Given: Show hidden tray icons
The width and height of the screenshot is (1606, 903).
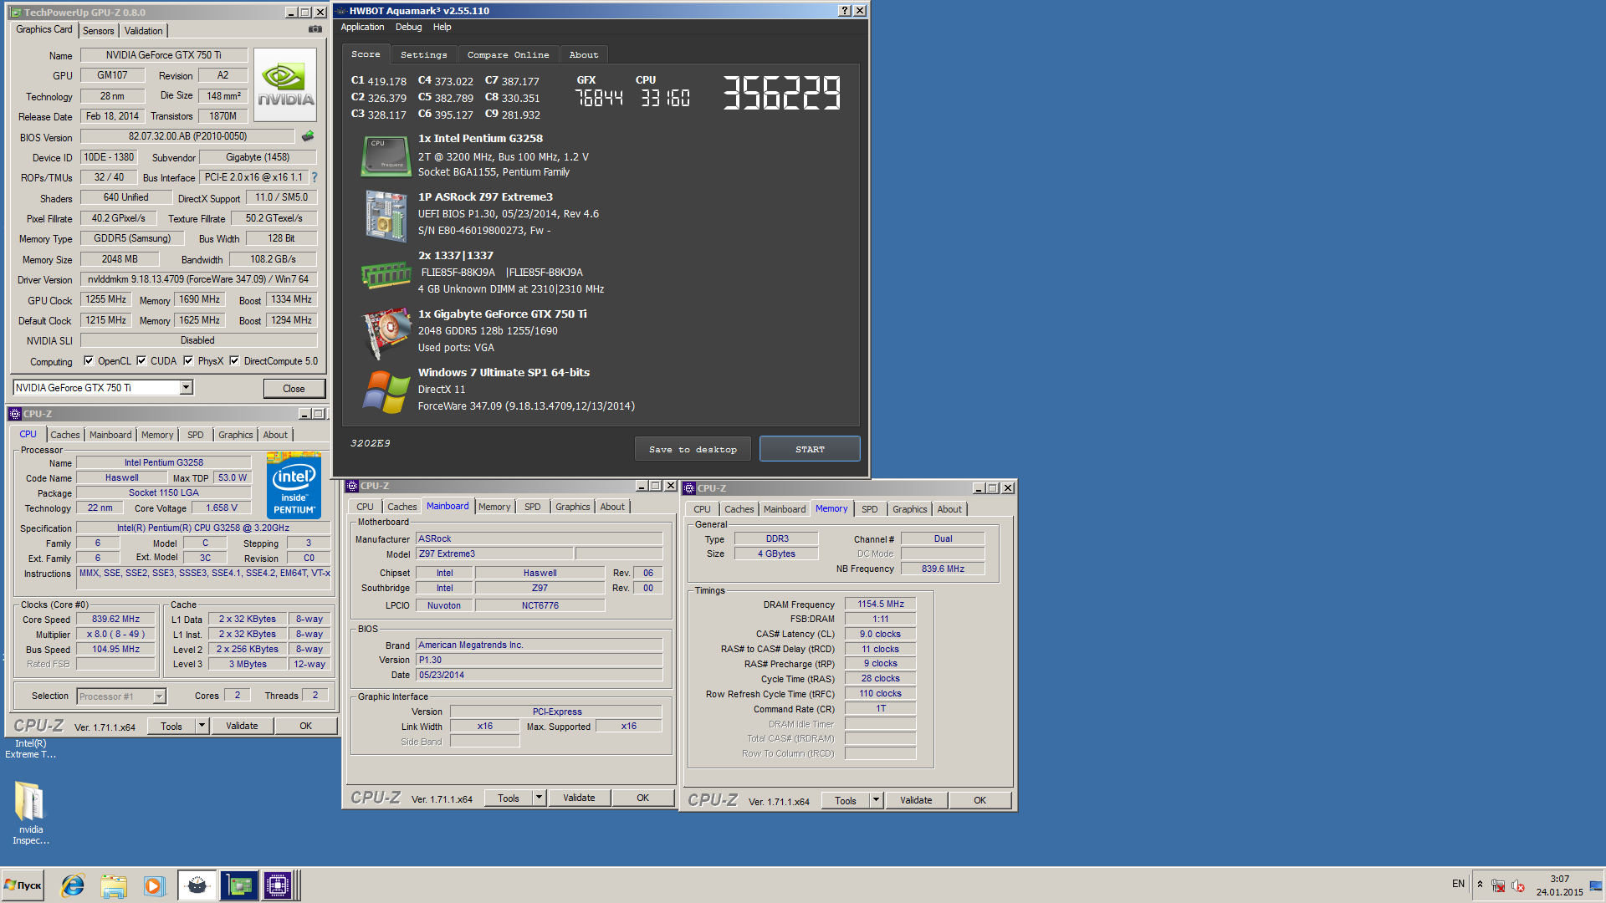Looking at the screenshot, I should (1480, 885).
